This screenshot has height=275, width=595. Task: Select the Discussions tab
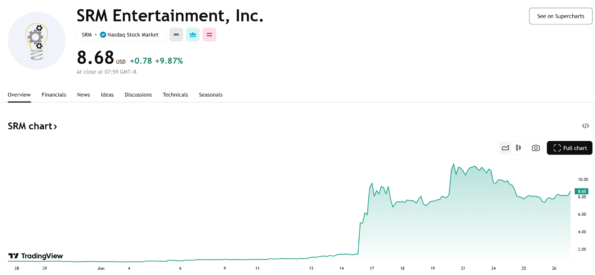click(x=138, y=95)
